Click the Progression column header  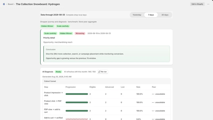pyautogui.click(x=71, y=87)
